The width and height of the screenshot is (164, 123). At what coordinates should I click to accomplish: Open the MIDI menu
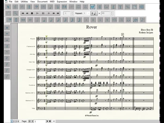point(52,2)
